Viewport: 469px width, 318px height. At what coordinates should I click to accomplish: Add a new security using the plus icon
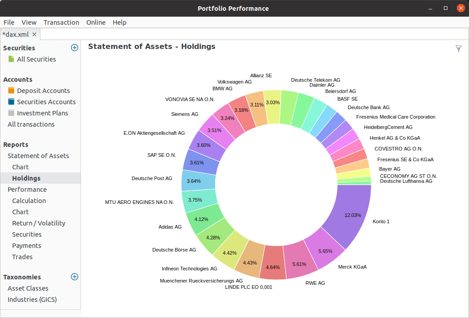click(74, 47)
